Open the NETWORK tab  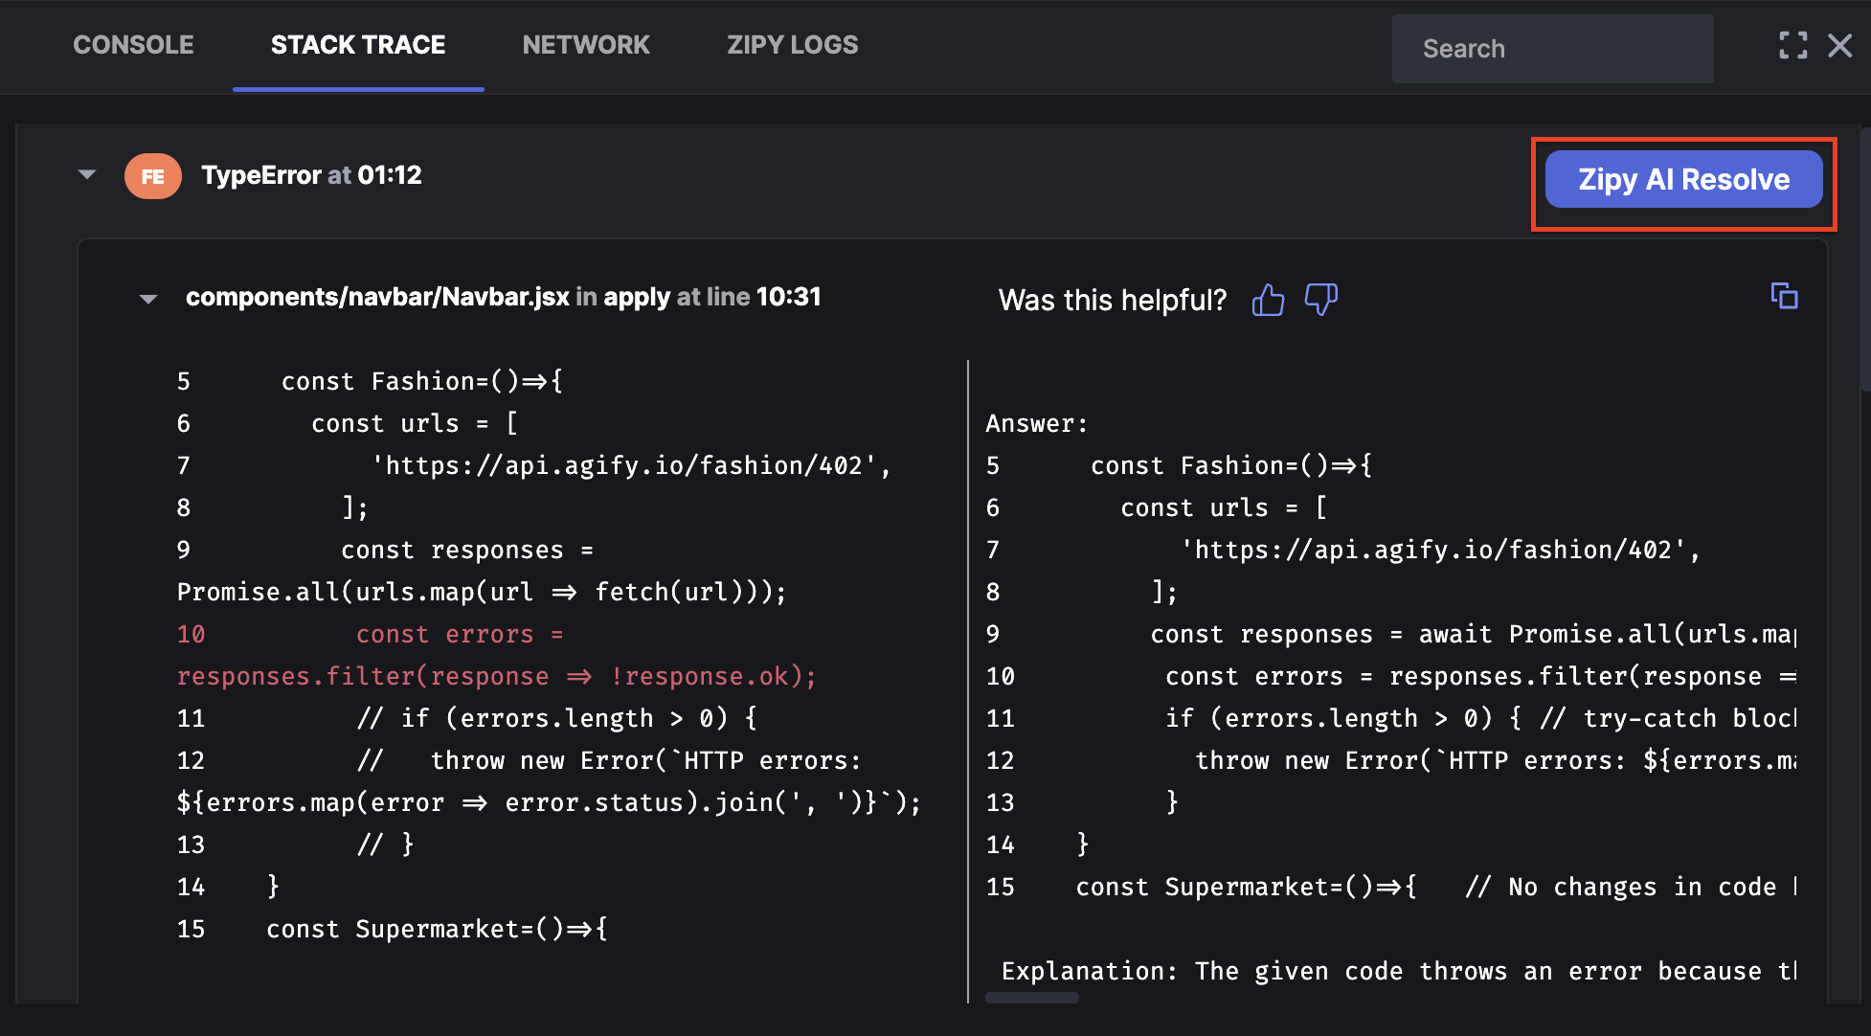[585, 45]
